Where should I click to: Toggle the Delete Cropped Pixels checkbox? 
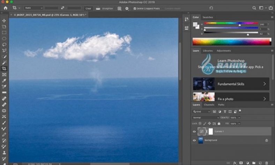[x=135, y=8]
